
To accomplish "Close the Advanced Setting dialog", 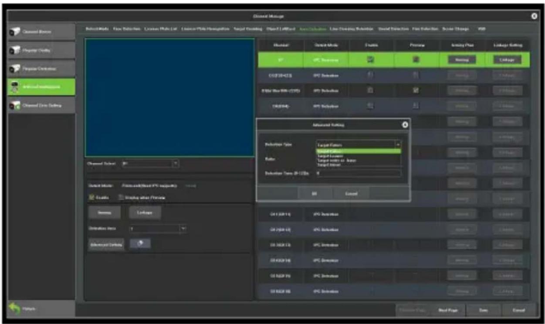I will click(405, 125).
